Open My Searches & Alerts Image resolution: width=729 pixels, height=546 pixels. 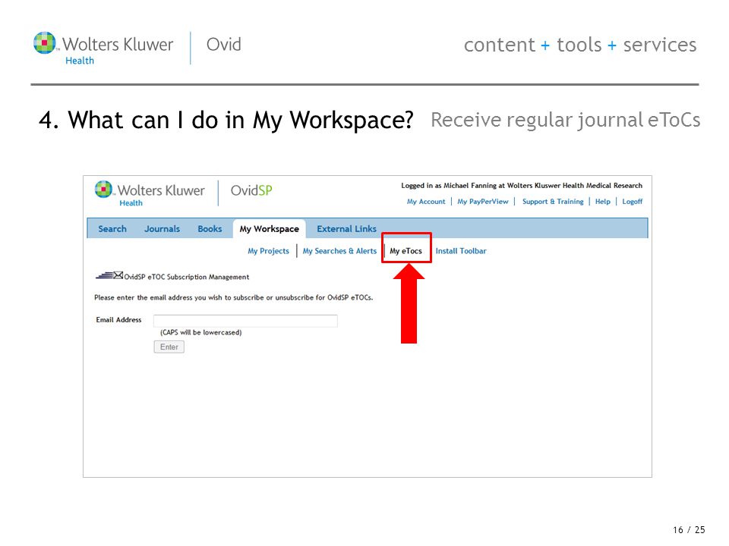pyautogui.click(x=339, y=251)
